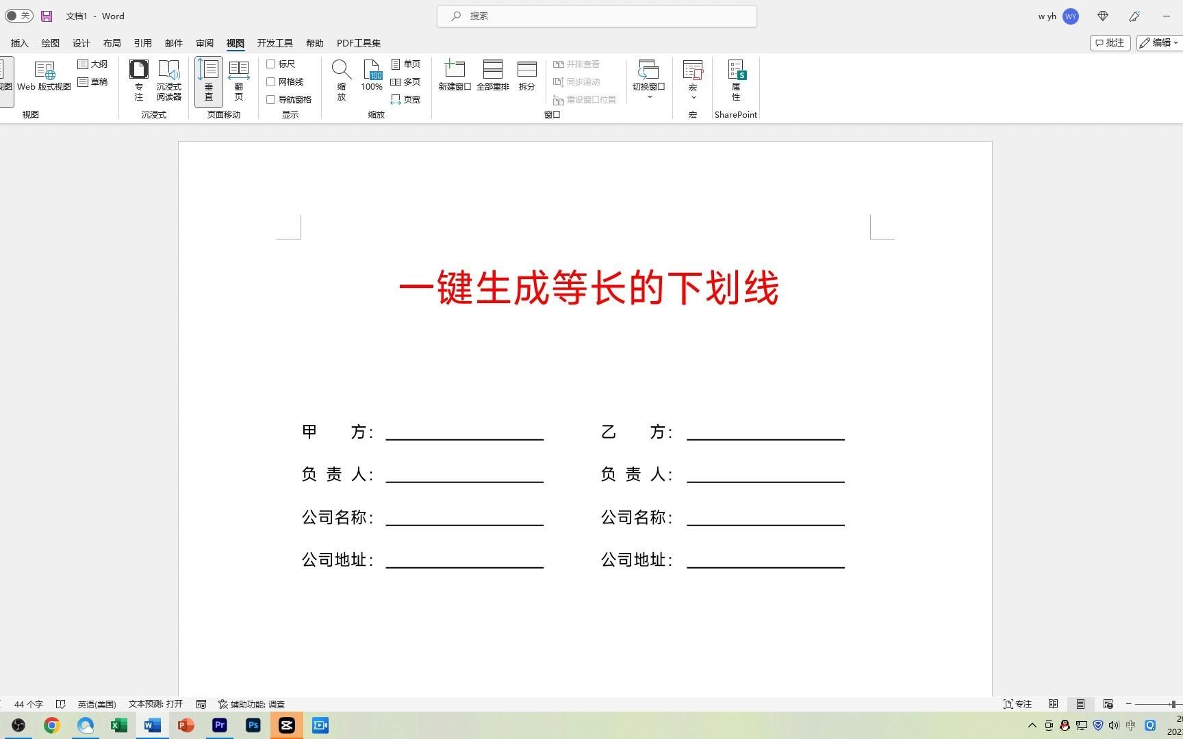Click Focus in the status bar
The image size is (1183, 739).
(1017, 704)
